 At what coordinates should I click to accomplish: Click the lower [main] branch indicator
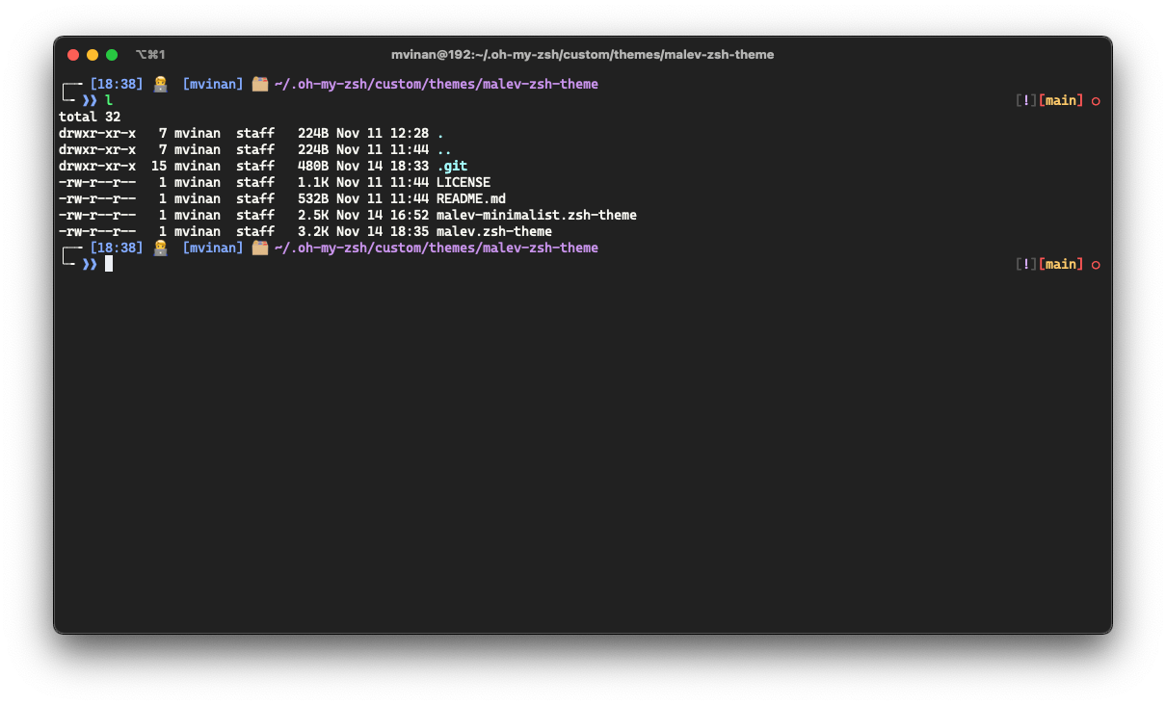[1061, 264]
